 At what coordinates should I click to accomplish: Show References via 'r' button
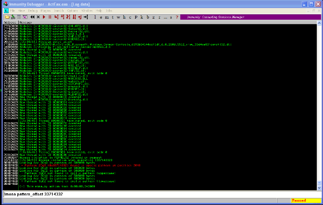point(159,17)
